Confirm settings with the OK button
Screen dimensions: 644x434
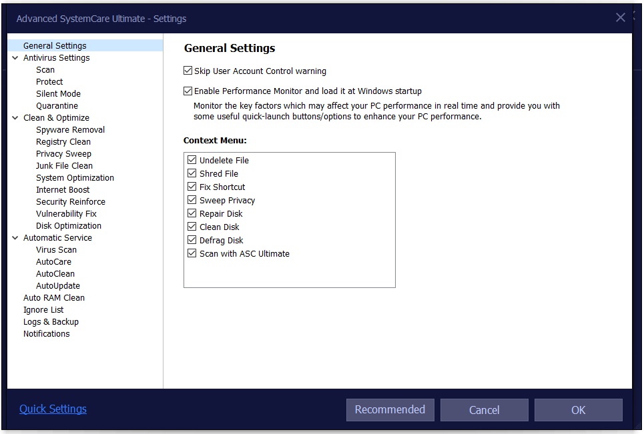click(579, 410)
